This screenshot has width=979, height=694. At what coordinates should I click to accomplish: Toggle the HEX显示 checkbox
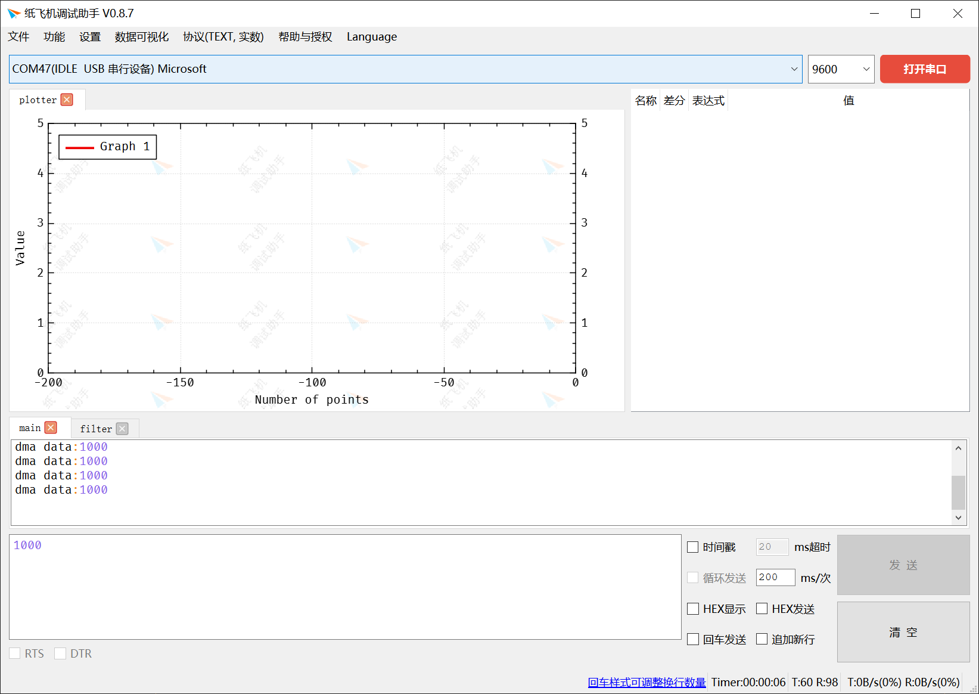pos(693,609)
